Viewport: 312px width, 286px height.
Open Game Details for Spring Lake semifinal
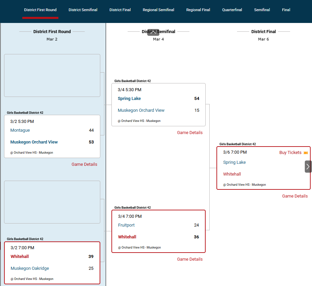point(190,133)
